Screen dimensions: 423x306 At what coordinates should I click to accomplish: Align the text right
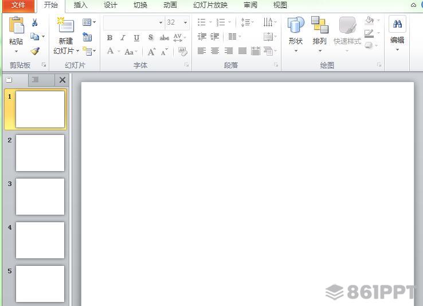229,51
